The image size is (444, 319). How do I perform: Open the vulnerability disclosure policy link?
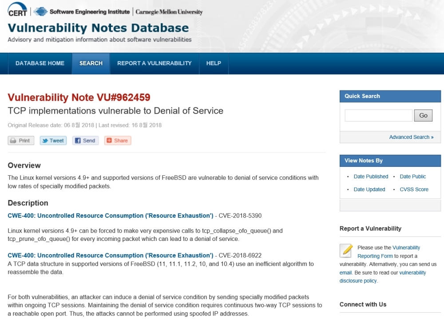[383, 277]
